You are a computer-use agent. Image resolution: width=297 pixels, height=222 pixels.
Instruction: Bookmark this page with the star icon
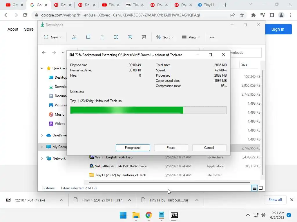point(242,15)
